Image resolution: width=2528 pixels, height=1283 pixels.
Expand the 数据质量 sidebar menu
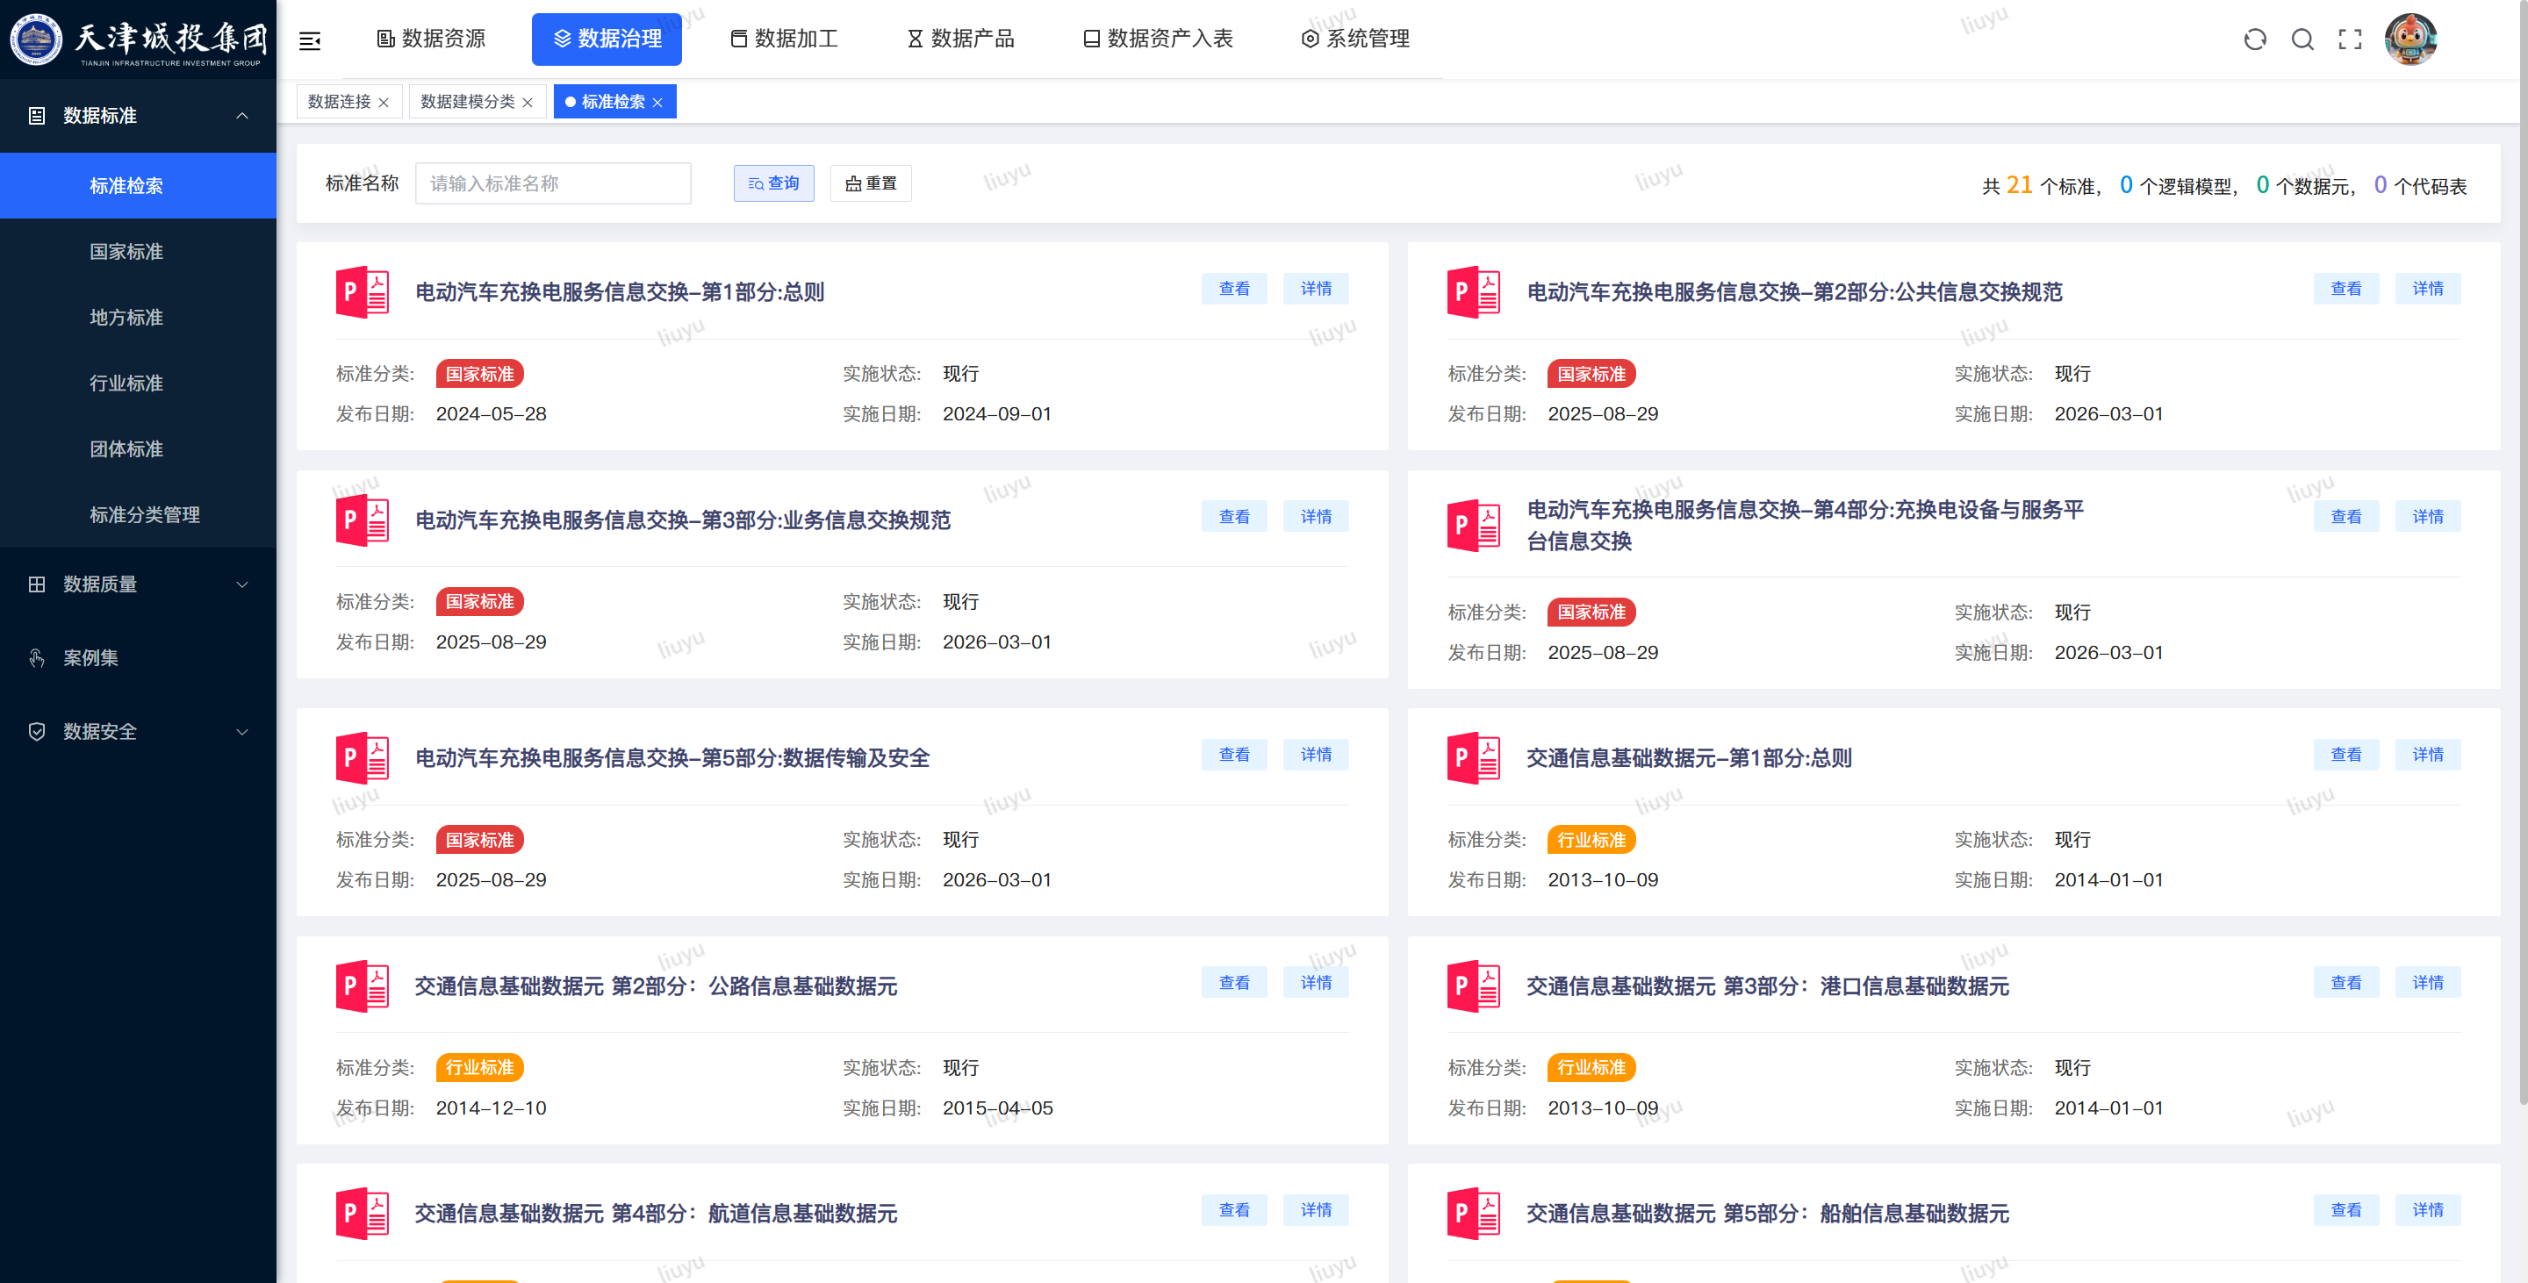[x=139, y=584]
